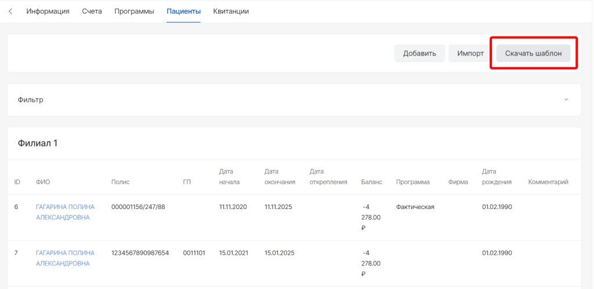Click the Баланс column header
Viewport: 594px width, 289px height.
(371, 182)
